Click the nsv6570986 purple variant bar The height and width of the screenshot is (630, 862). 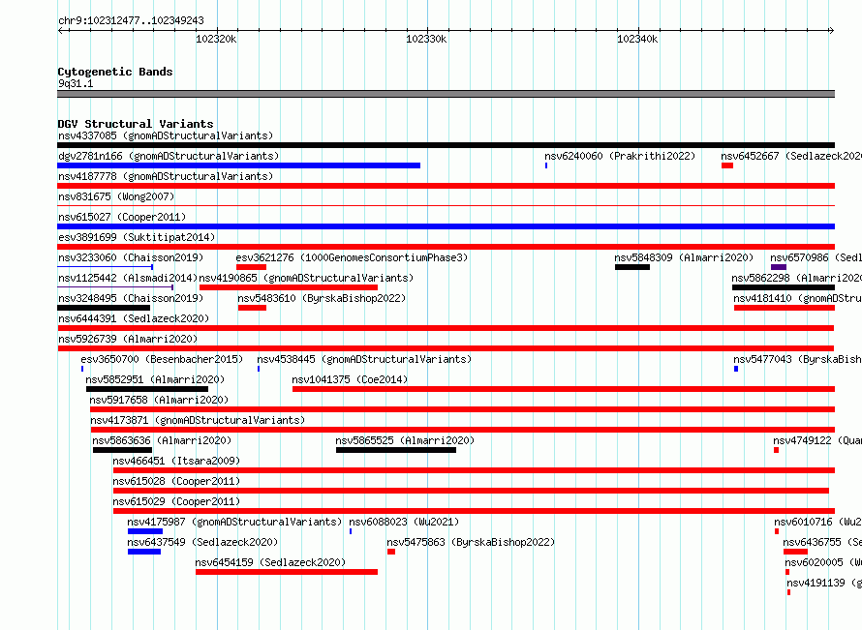[779, 267]
